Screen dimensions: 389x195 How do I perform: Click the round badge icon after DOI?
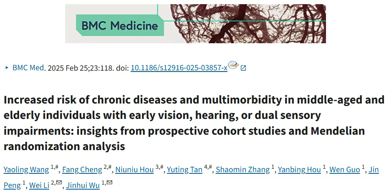click(233, 65)
